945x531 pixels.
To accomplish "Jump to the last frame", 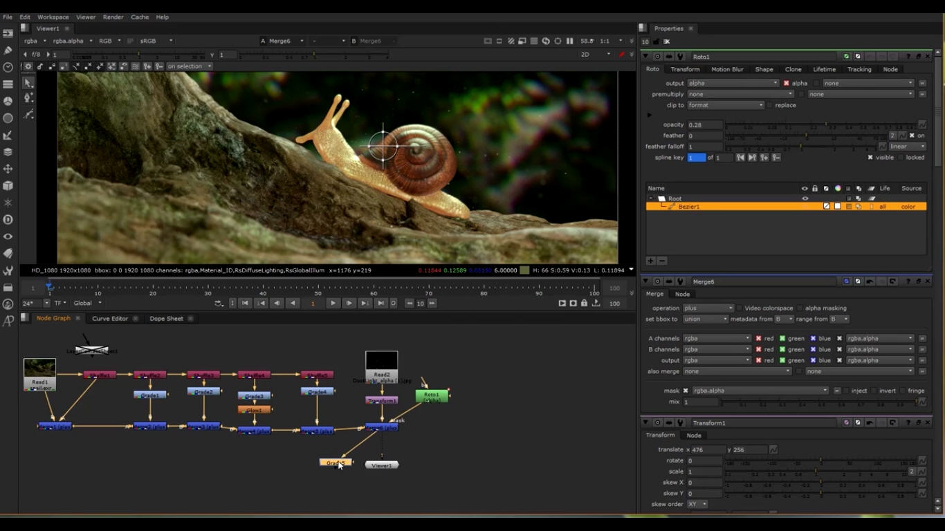I will tap(380, 304).
